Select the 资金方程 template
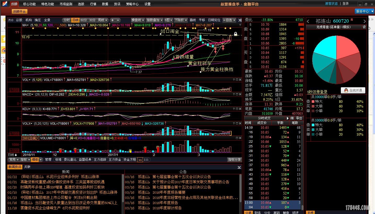Image resolution: width=375 pixels, height=214 pixels. click(130, 160)
